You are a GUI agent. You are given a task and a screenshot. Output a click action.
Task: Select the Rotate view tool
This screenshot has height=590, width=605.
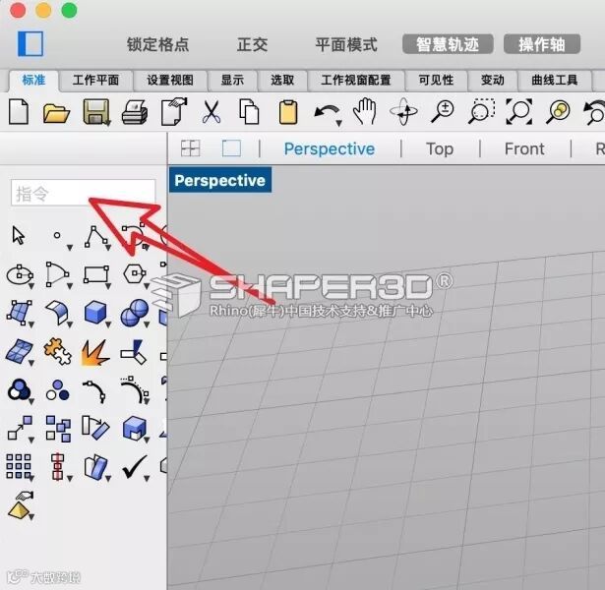[403, 111]
